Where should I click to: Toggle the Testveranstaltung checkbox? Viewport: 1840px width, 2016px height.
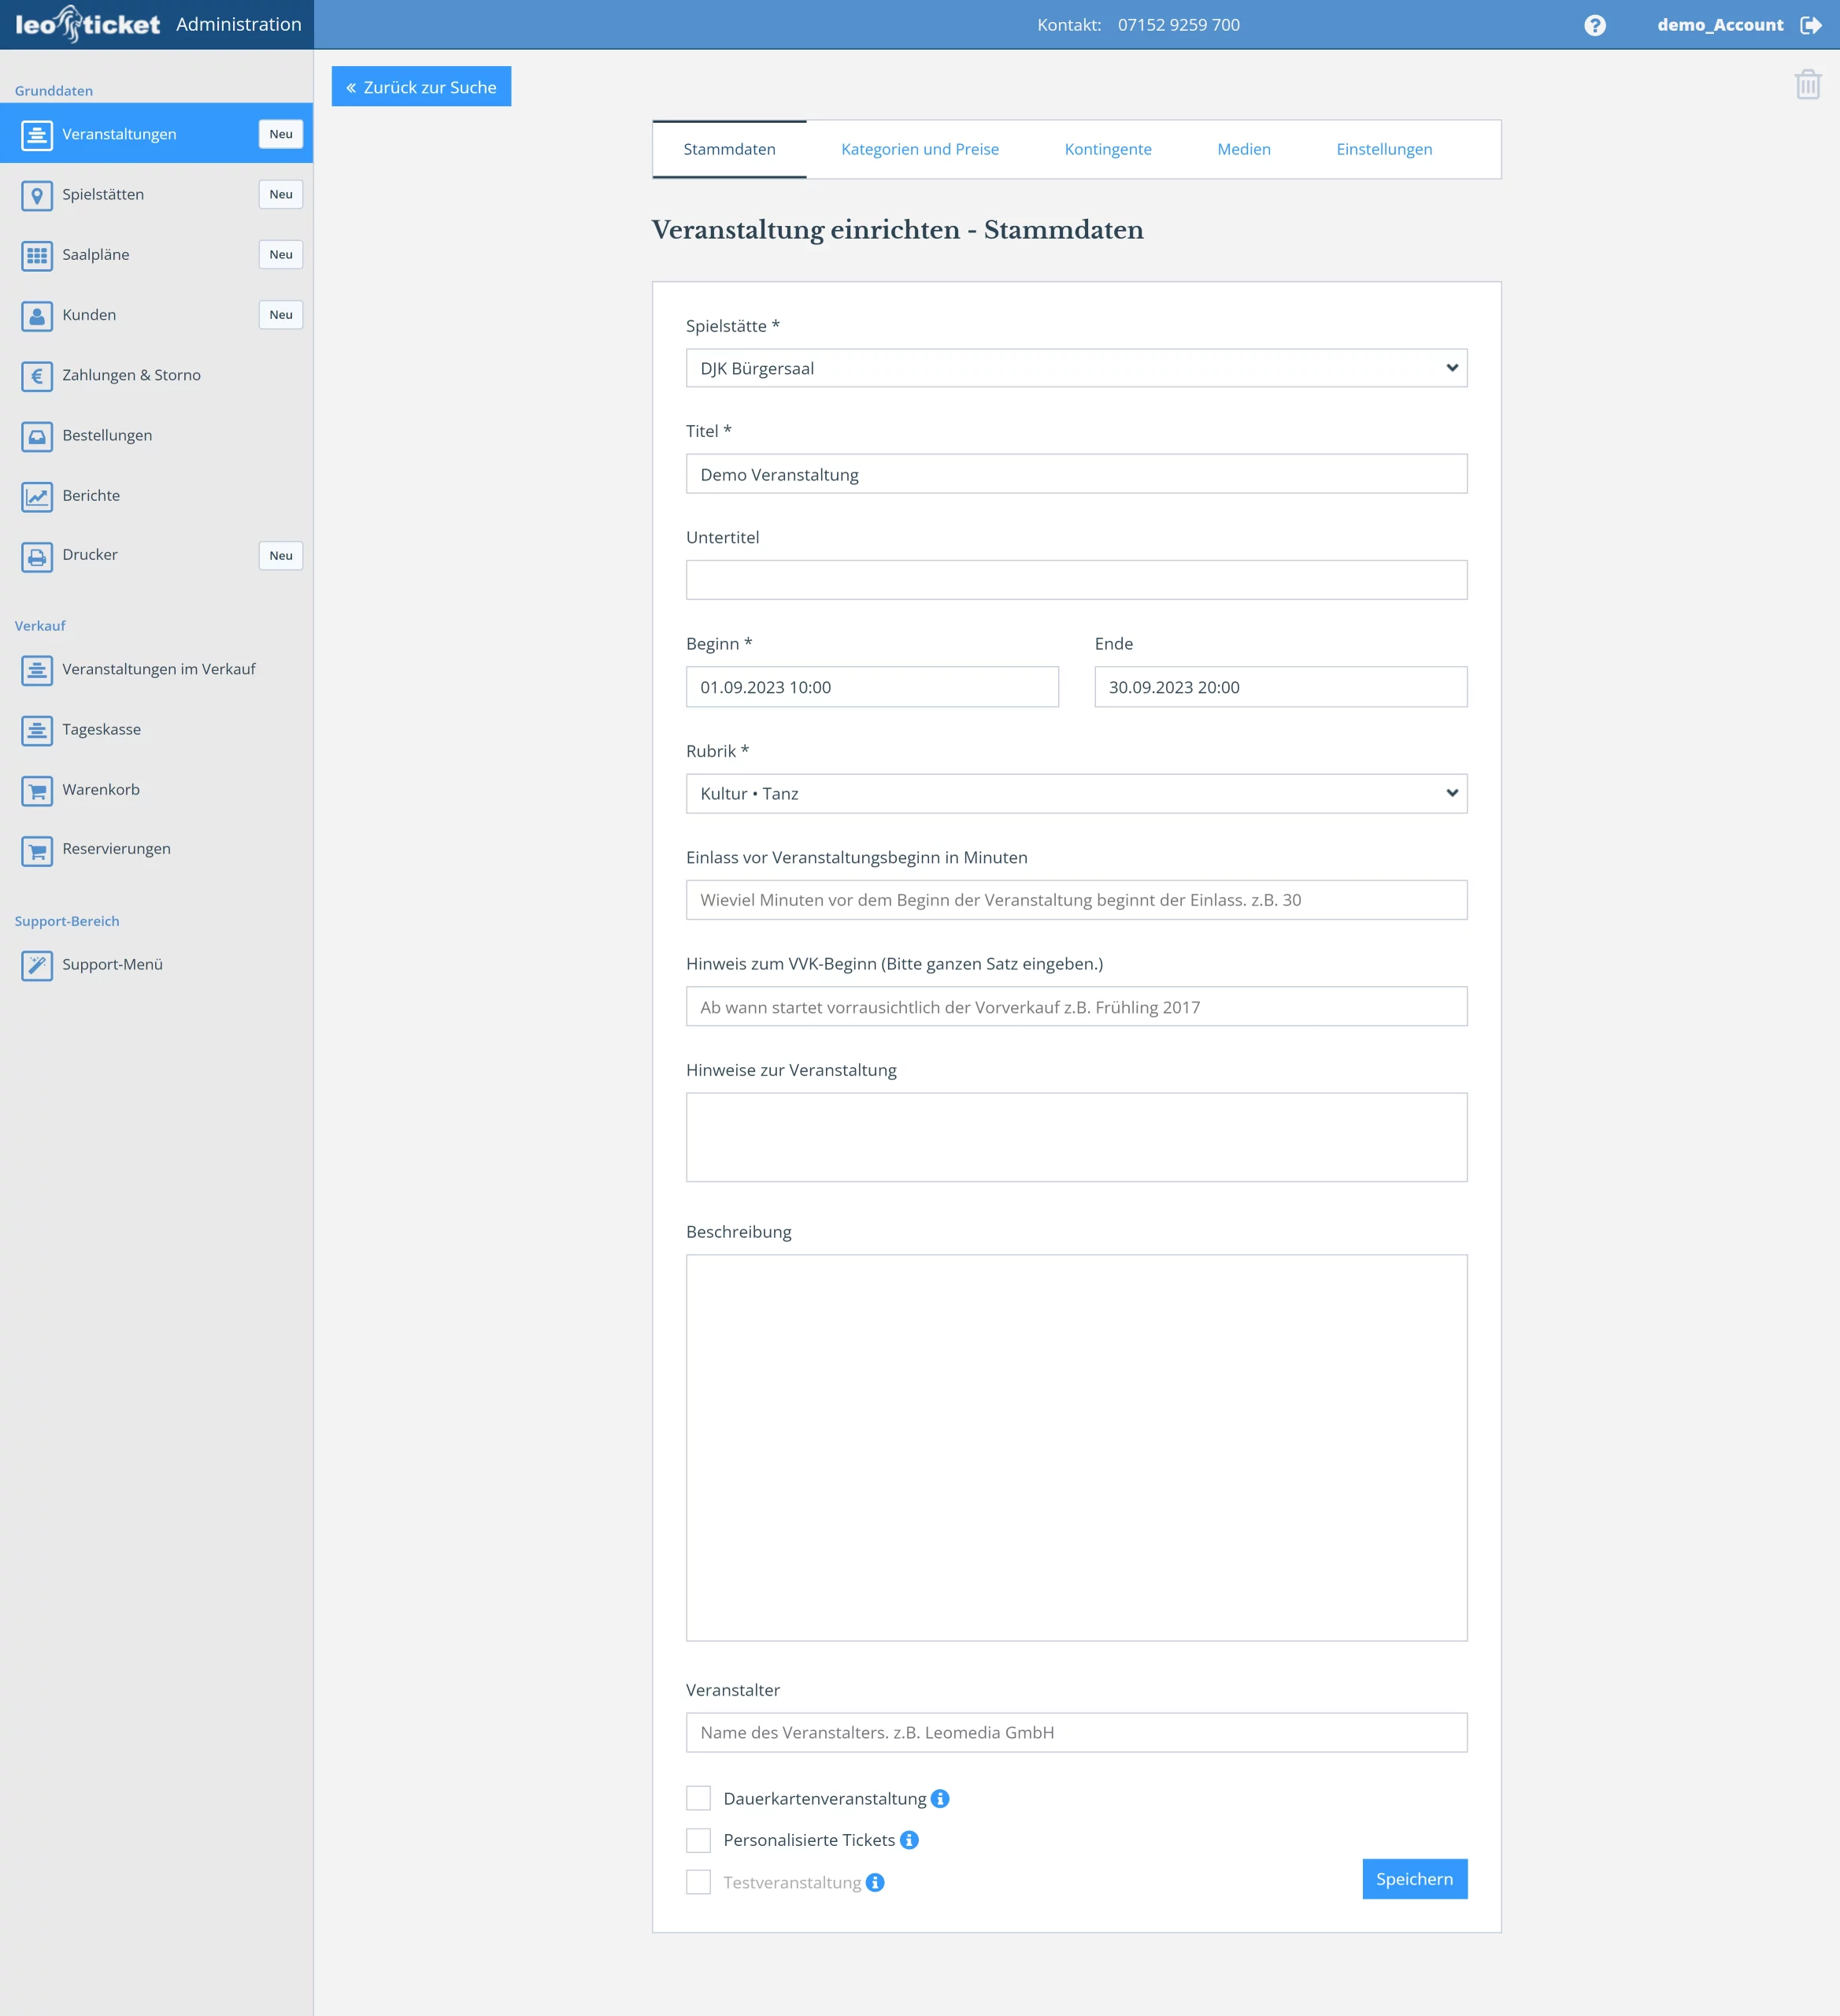click(x=698, y=1882)
